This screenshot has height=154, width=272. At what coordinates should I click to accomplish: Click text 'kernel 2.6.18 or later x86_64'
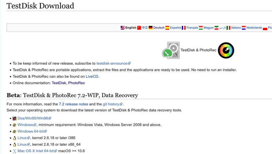(56, 145)
